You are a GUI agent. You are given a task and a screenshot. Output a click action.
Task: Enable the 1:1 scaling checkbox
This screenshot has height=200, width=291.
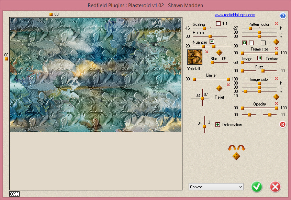point(218,24)
